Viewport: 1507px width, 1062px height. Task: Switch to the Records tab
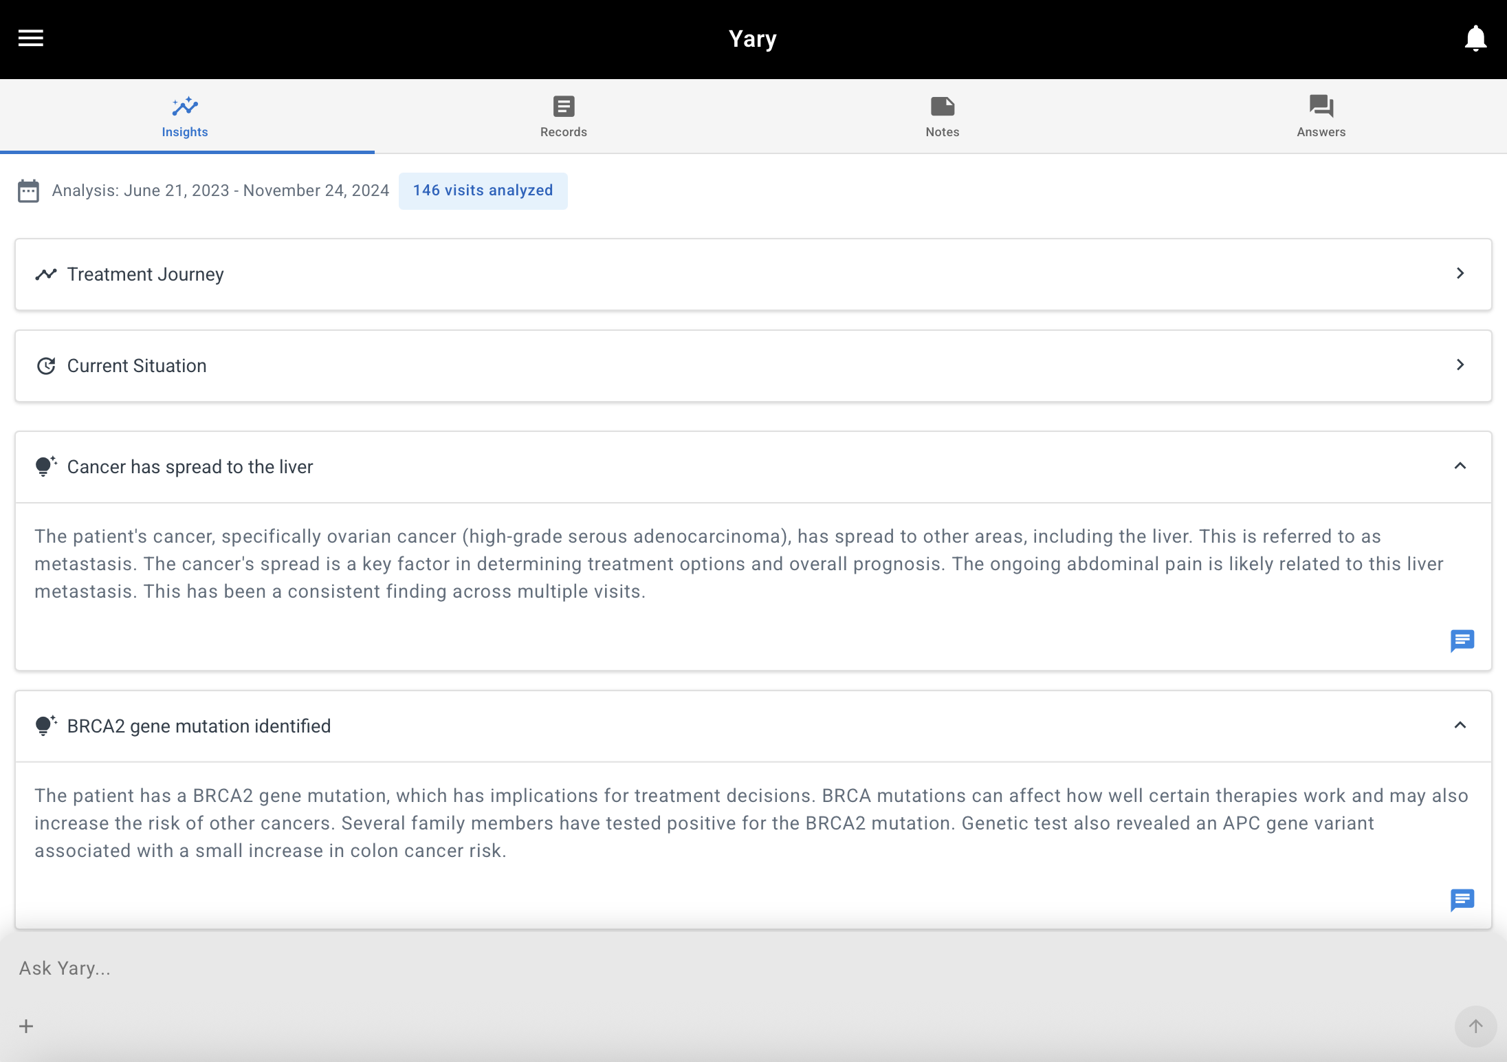[563, 116]
